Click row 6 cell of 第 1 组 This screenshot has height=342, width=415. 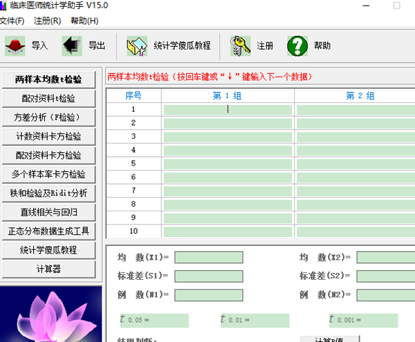(x=228, y=178)
